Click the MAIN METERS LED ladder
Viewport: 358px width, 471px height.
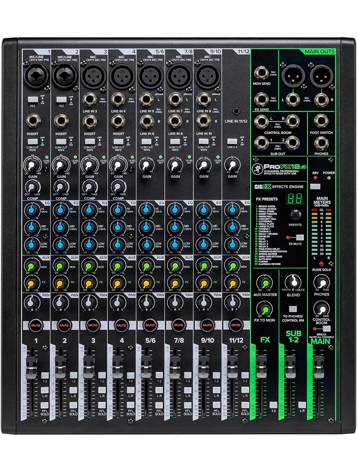point(321,233)
